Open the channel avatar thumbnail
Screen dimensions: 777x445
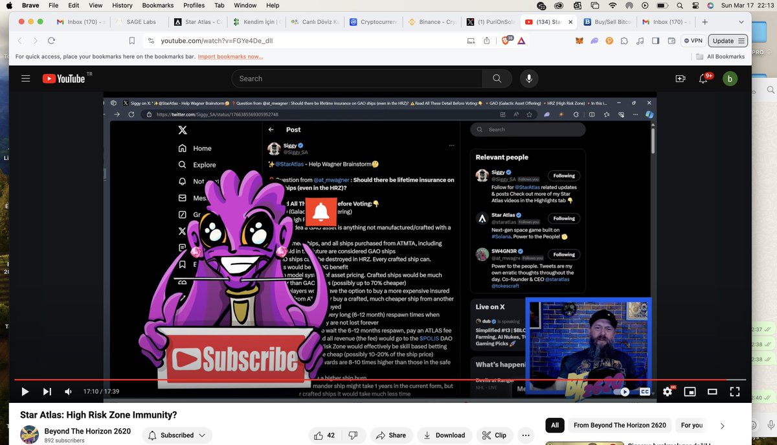[29, 435]
